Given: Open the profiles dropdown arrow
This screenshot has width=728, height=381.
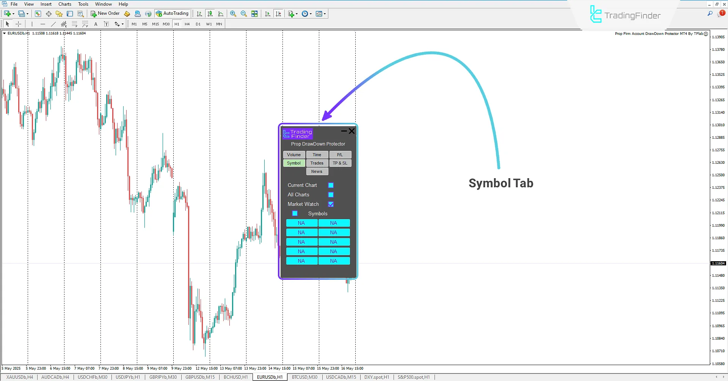Looking at the screenshot, I should 27,13.
